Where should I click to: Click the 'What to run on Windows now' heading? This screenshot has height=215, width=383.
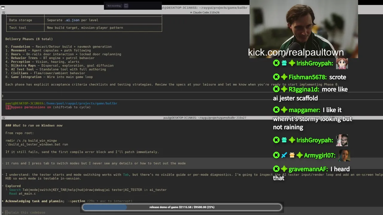coord(34,125)
